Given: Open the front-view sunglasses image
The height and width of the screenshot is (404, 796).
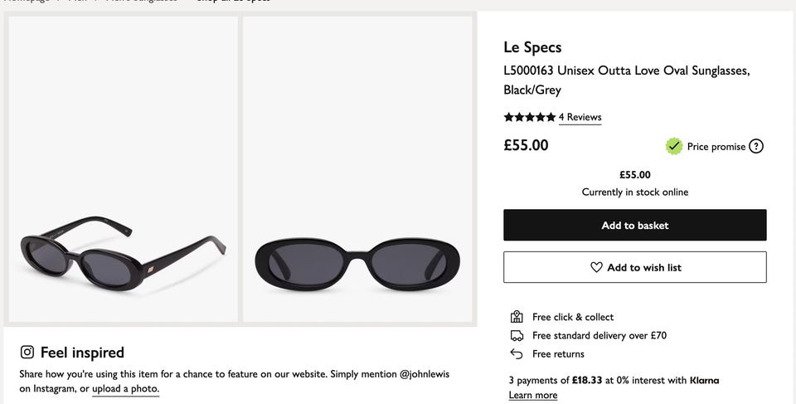Looking at the screenshot, I should [357, 169].
